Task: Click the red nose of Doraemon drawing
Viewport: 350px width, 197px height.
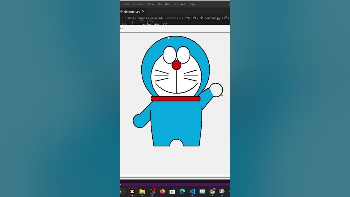Action: (x=176, y=65)
